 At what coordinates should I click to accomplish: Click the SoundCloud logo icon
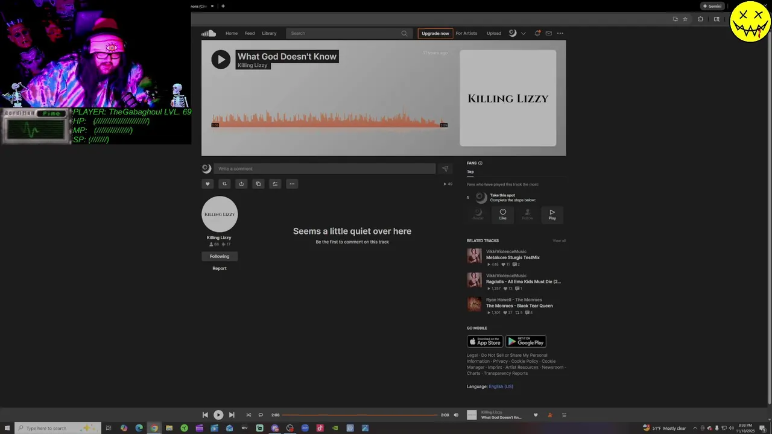pos(209,33)
